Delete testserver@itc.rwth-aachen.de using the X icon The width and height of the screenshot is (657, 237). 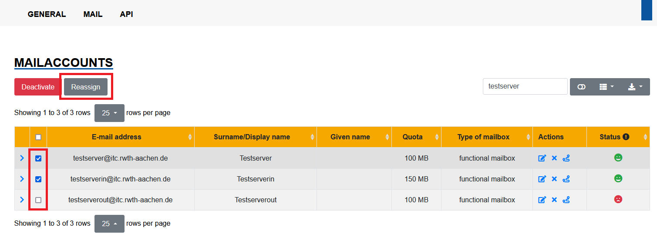point(554,158)
